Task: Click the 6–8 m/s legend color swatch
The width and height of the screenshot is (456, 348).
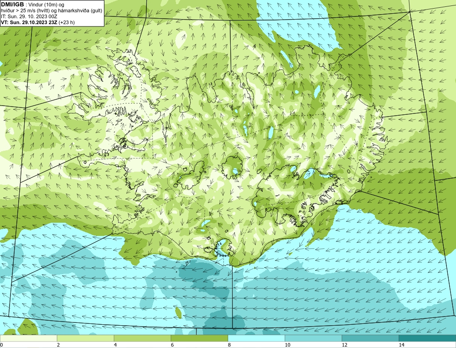Action: [x=200, y=338]
